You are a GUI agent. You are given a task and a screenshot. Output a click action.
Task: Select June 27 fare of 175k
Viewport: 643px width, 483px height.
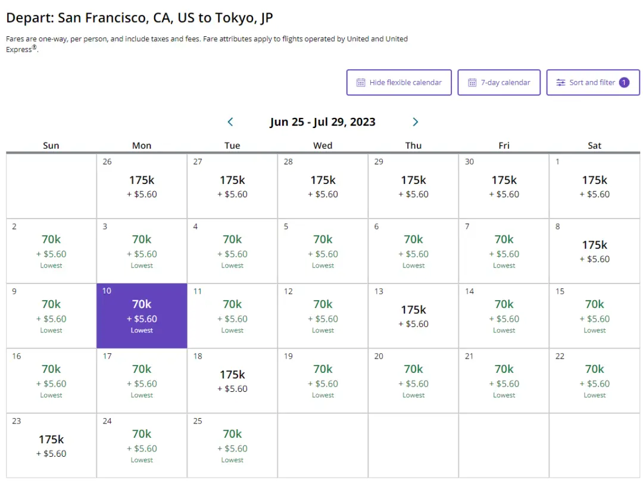tap(233, 186)
